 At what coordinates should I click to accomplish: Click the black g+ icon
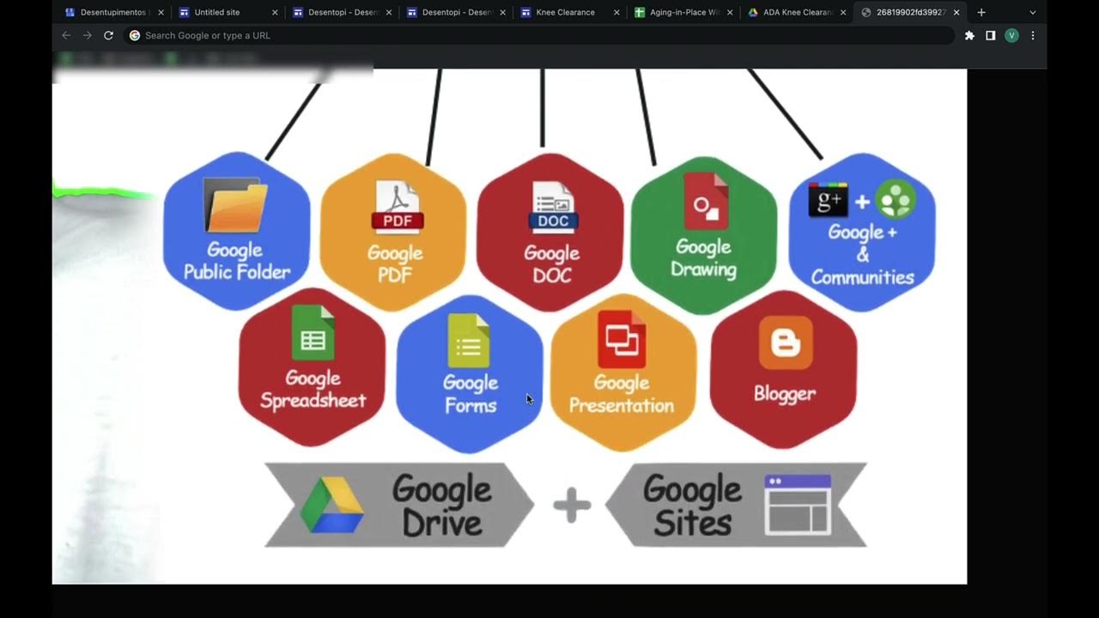[828, 201]
